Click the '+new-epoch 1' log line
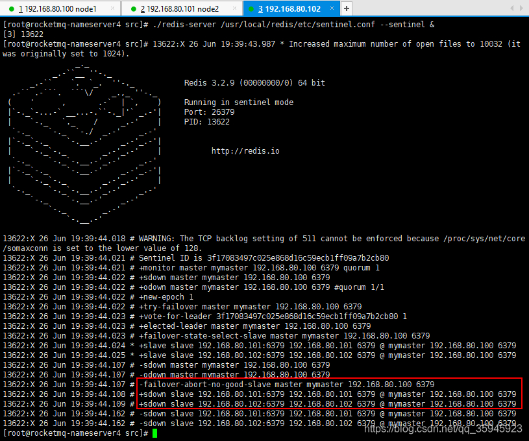The height and width of the screenshot is (441, 529). pyautogui.click(x=98, y=297)
